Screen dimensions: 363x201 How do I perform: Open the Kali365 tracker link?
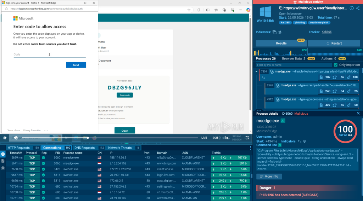326,32
